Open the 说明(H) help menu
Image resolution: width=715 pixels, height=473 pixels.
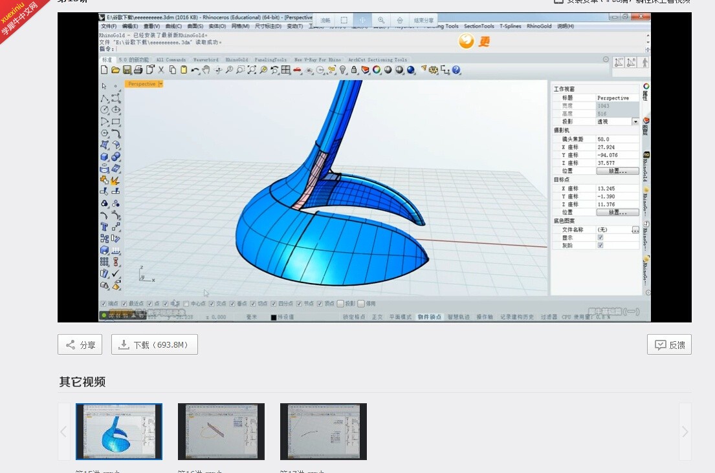click(566, 26)
